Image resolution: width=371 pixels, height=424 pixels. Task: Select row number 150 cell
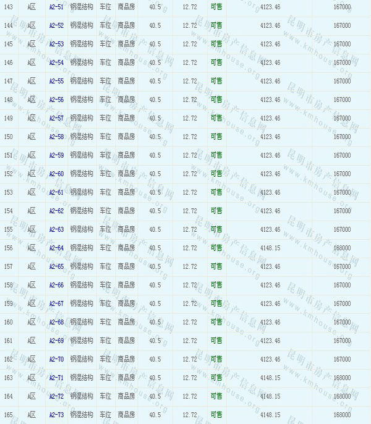[x=9, y=137]
